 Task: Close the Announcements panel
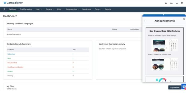coord(184,19)
